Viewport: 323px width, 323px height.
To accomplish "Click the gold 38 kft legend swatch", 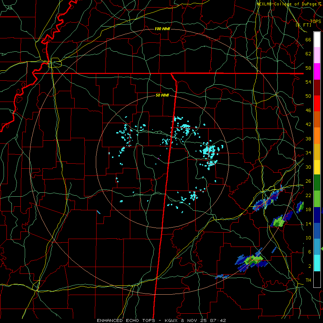I will [x=317, y=152].
